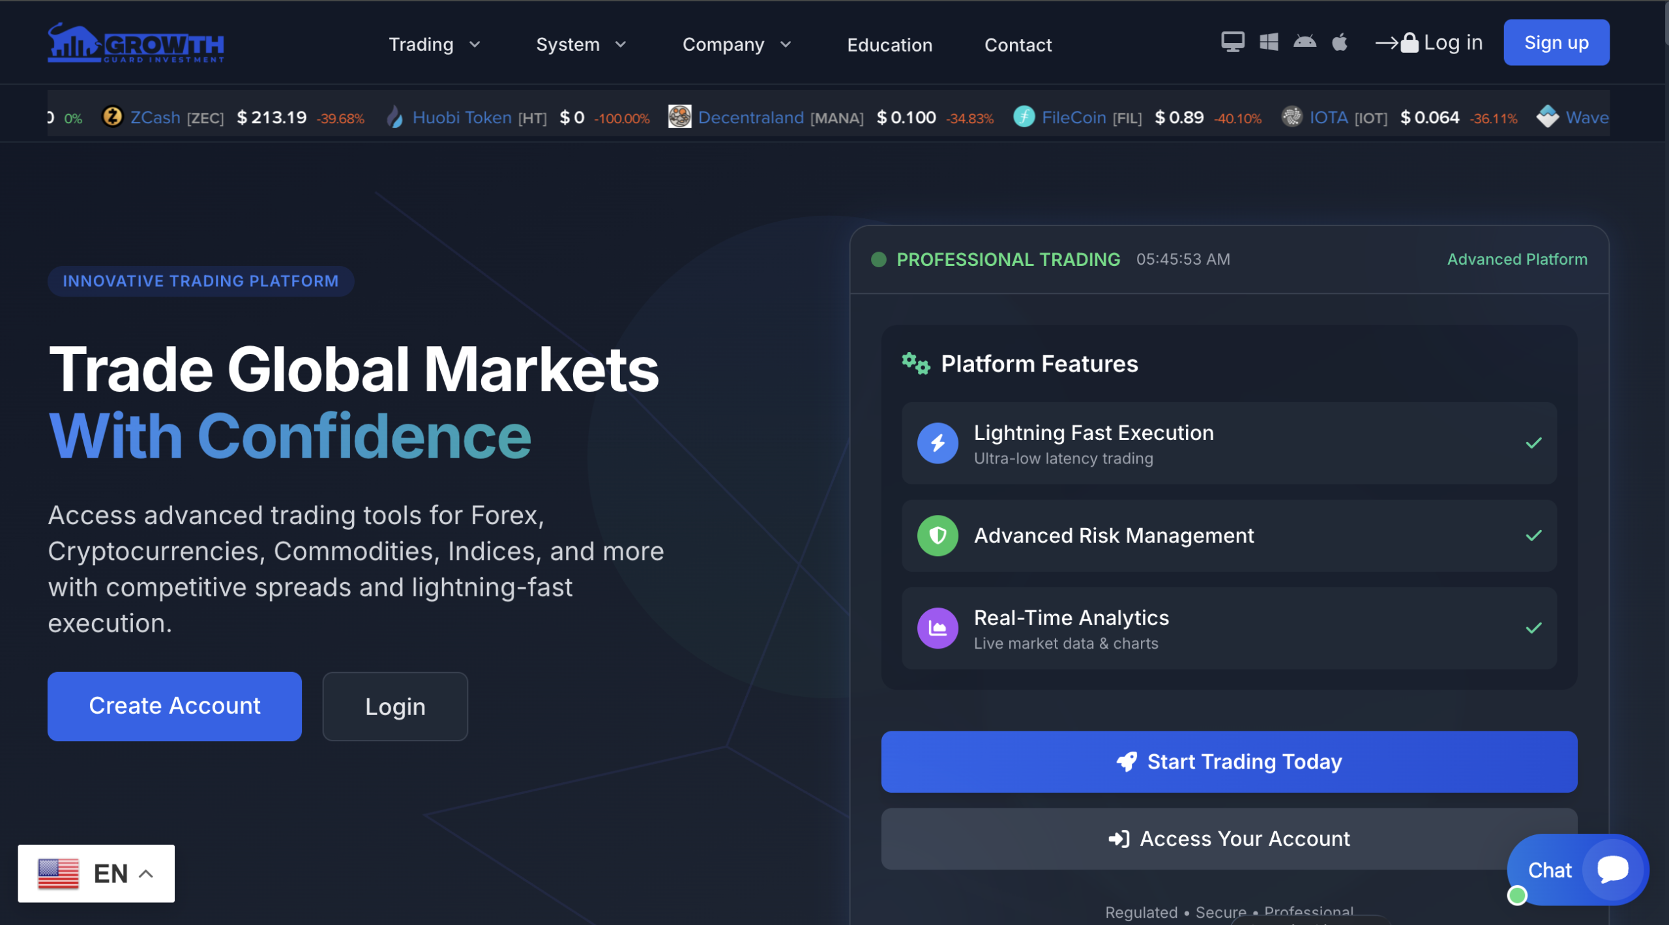
Task: Click the Advanced Risk Management checkmark
Action: tap(1533, 536)
